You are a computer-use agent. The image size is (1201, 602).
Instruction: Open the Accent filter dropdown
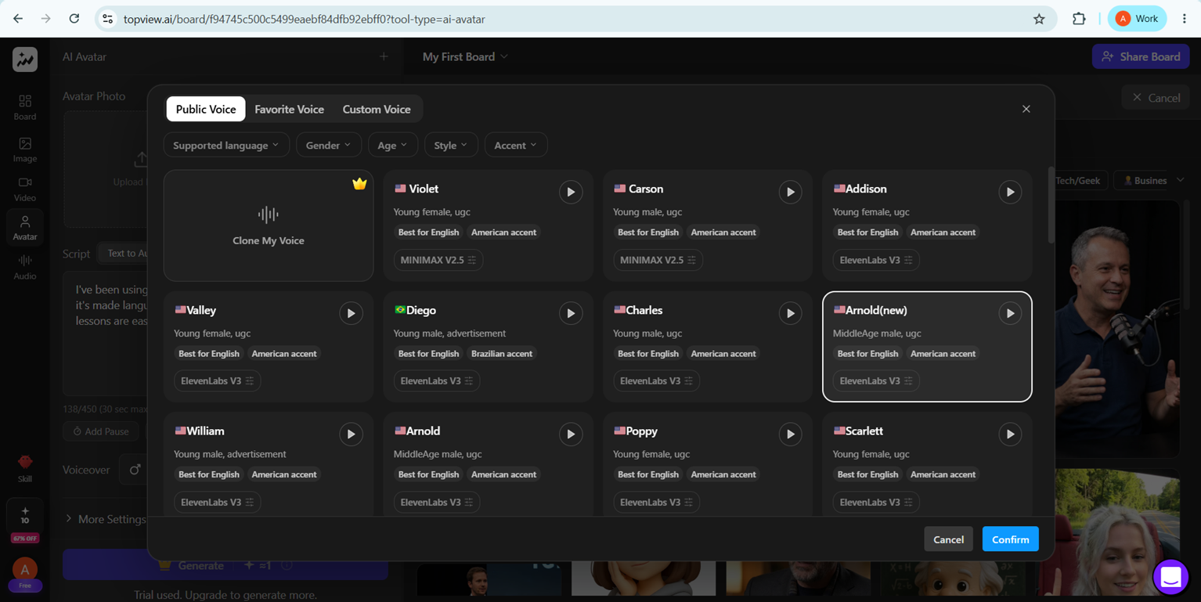pyautogui.click(x=515, y=145)
